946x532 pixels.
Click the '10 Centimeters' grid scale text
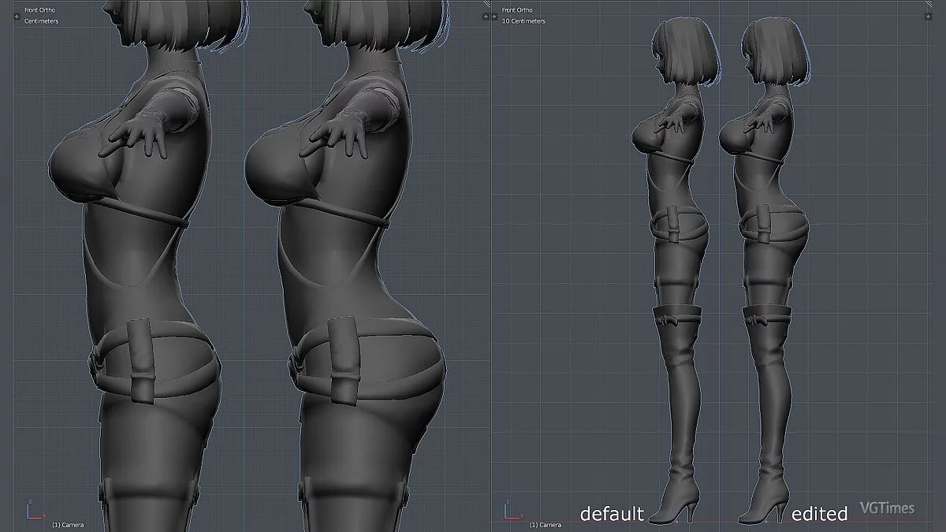(523, 20)
